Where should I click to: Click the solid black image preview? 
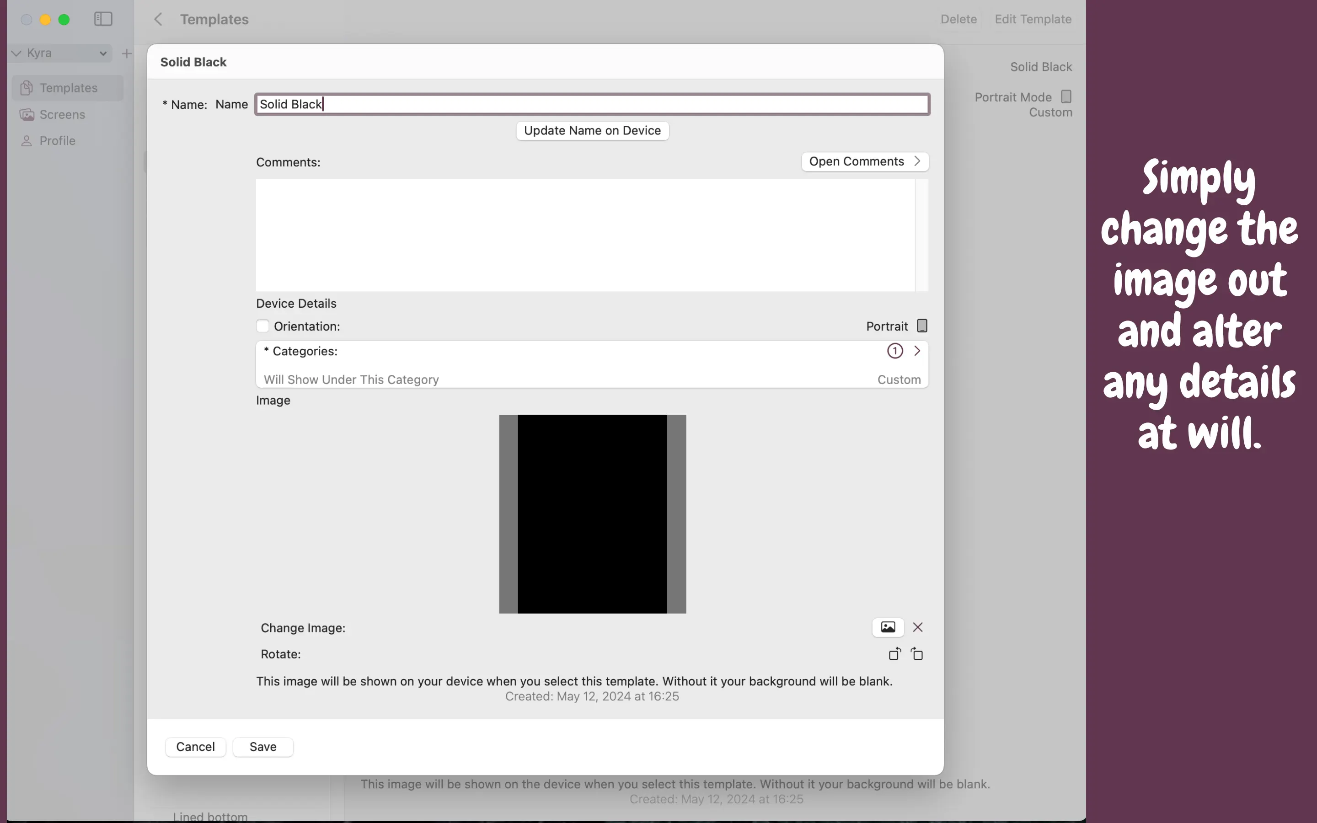592,514
